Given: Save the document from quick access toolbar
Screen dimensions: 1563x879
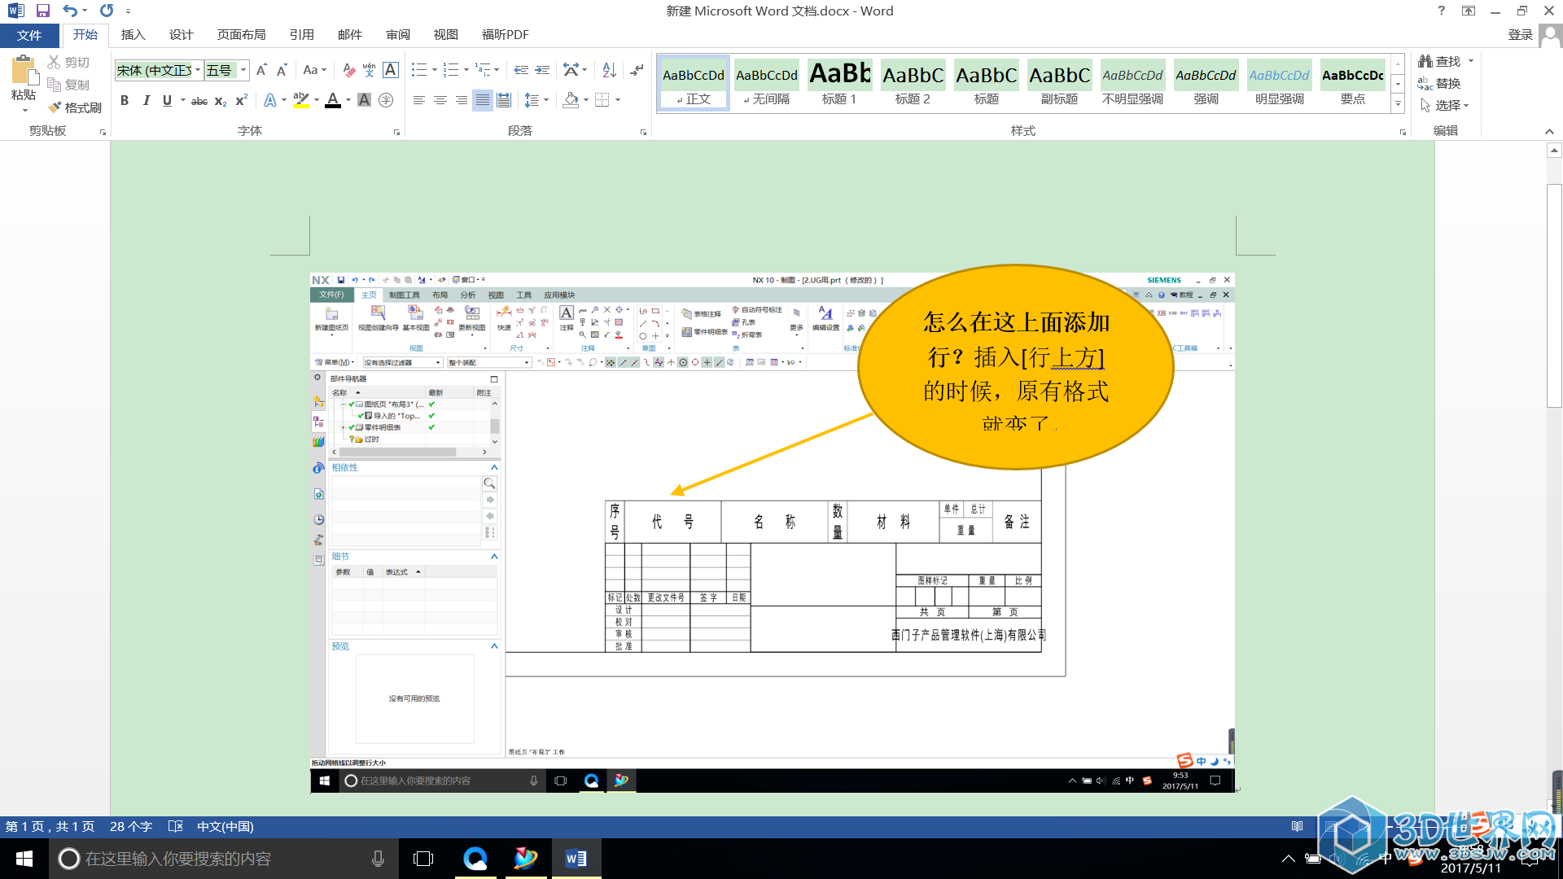Looking at the screenshot, I should (x=43, y=11).
